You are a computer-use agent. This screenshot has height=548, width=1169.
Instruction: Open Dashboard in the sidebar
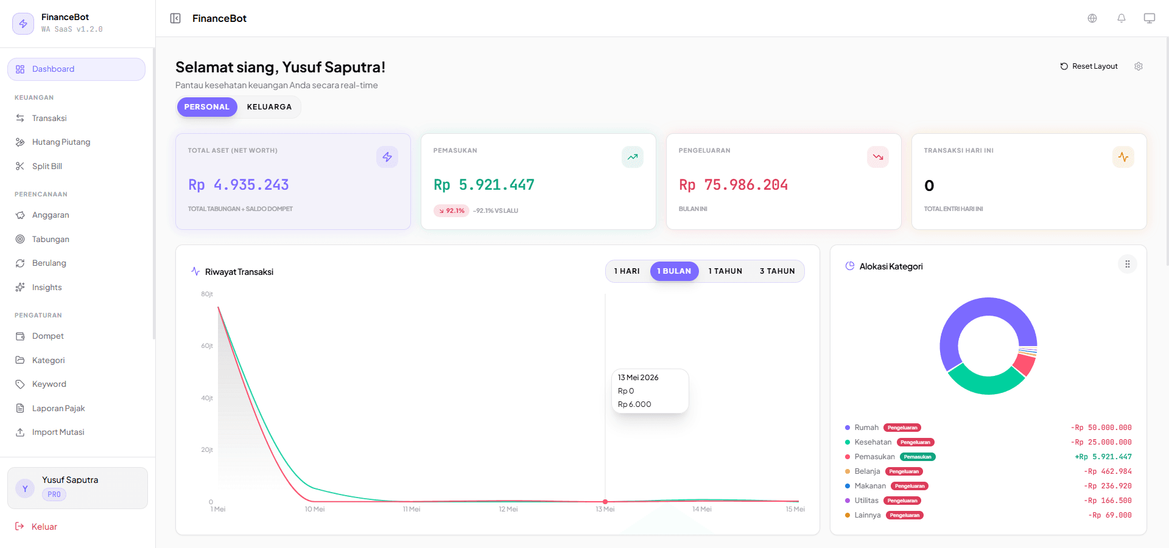click(x=76, y=69)
